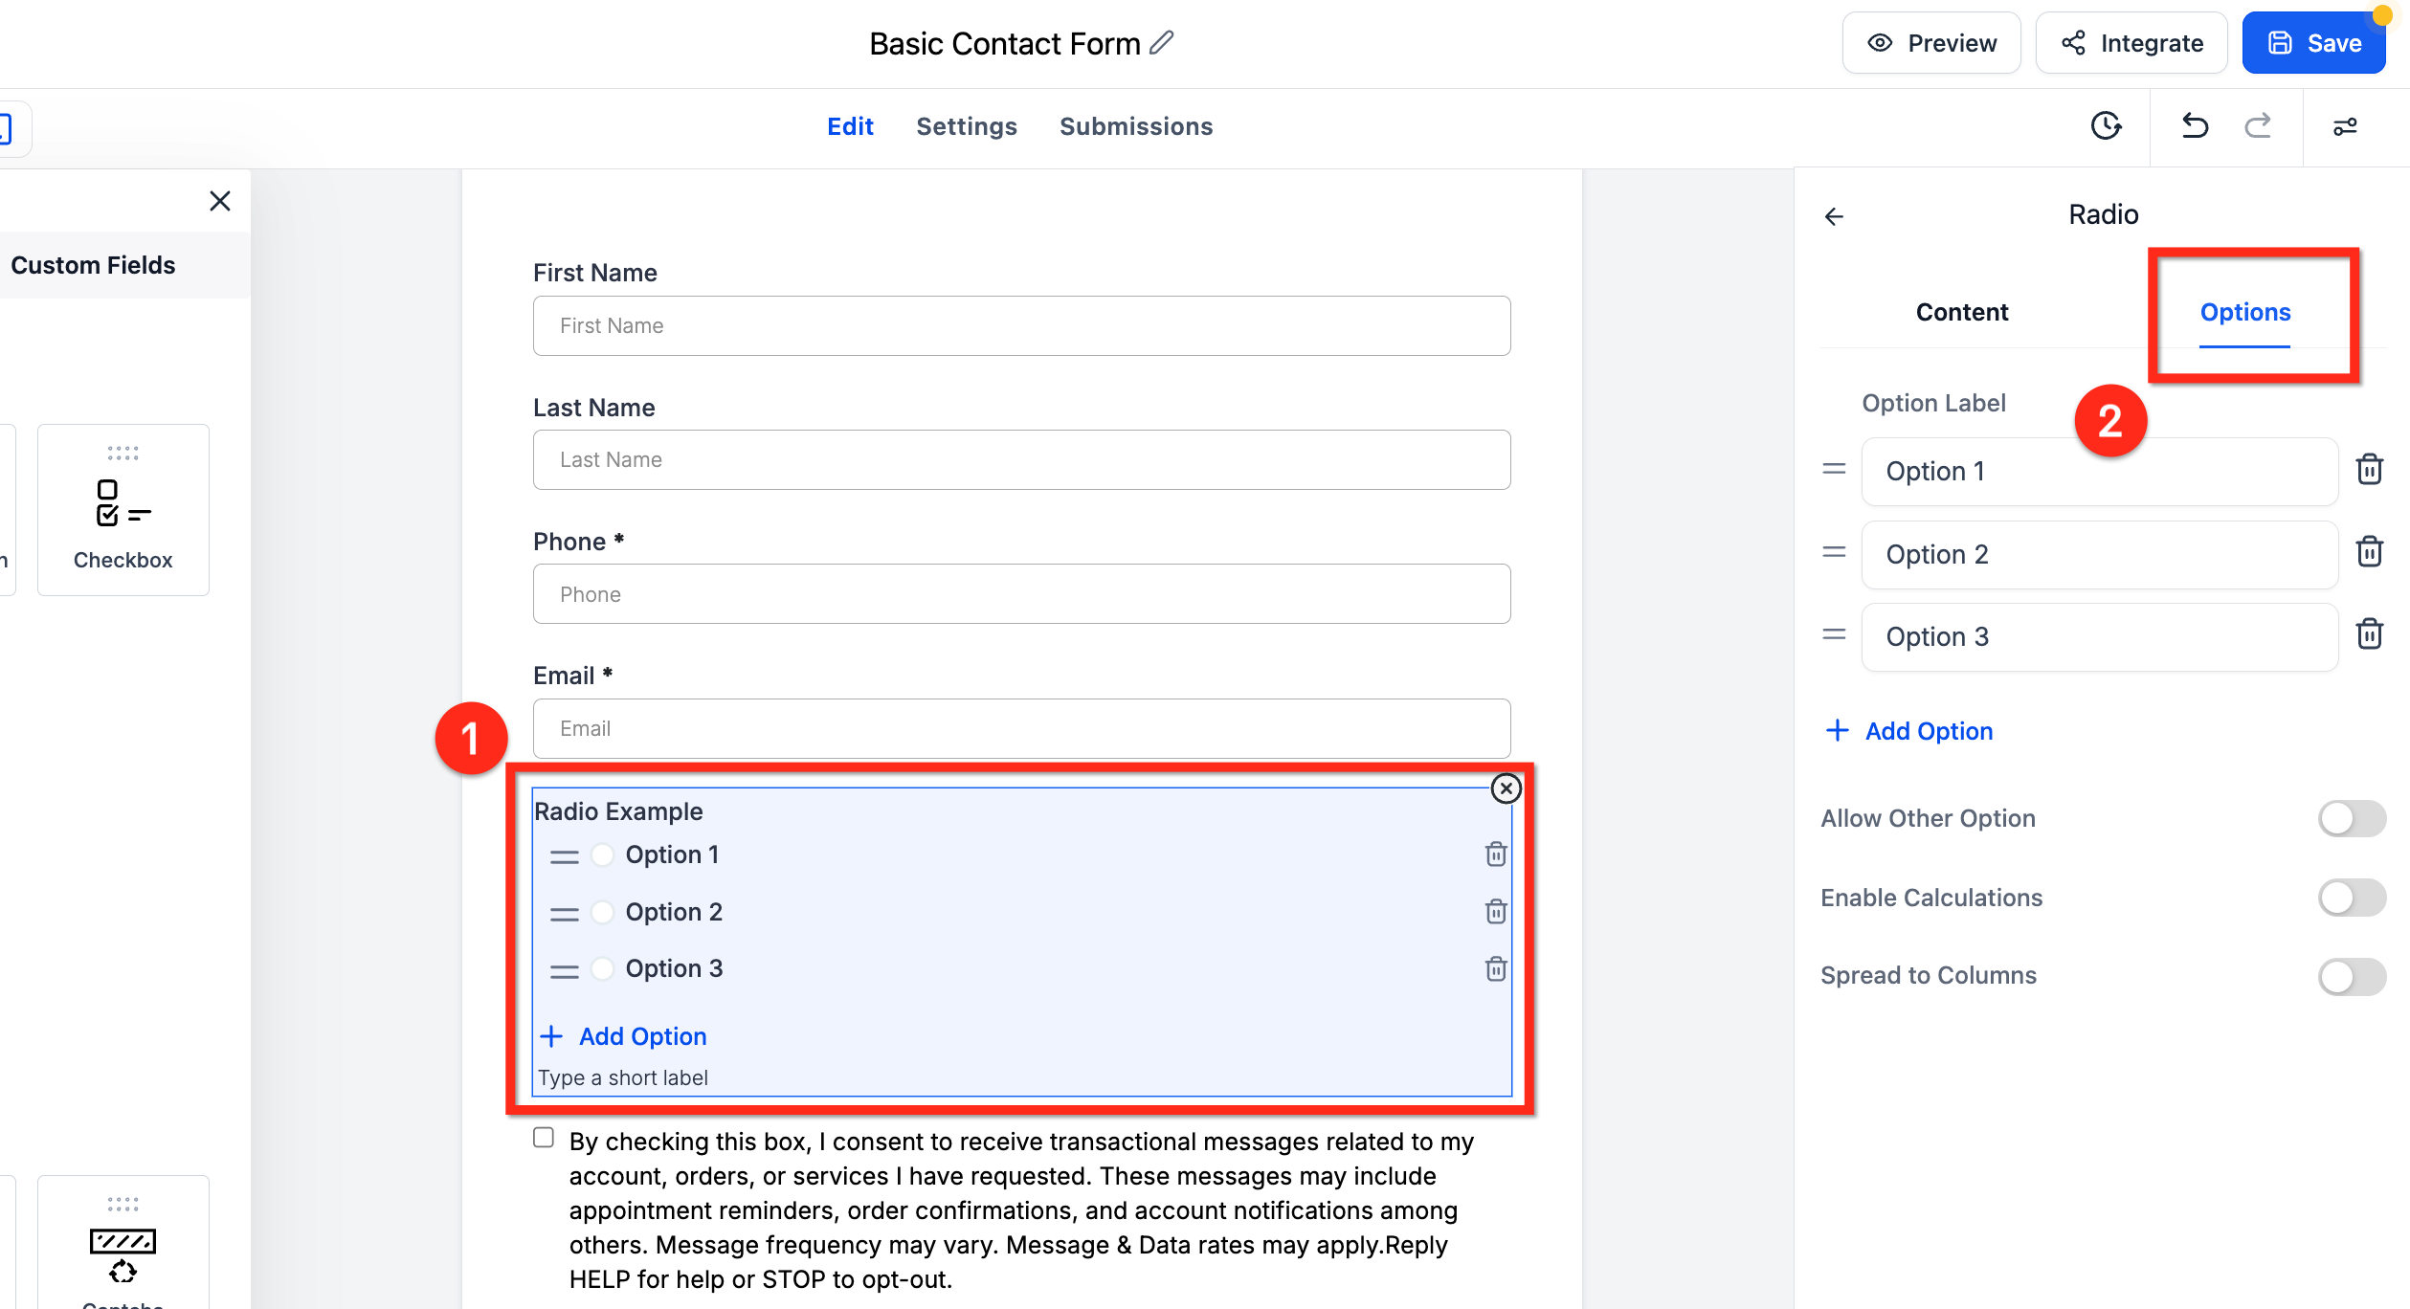Delete Option 2 in the Radio panel
This screenshot has width=2410, height=1309.
pyautogui.click(x=2369, y=552)
